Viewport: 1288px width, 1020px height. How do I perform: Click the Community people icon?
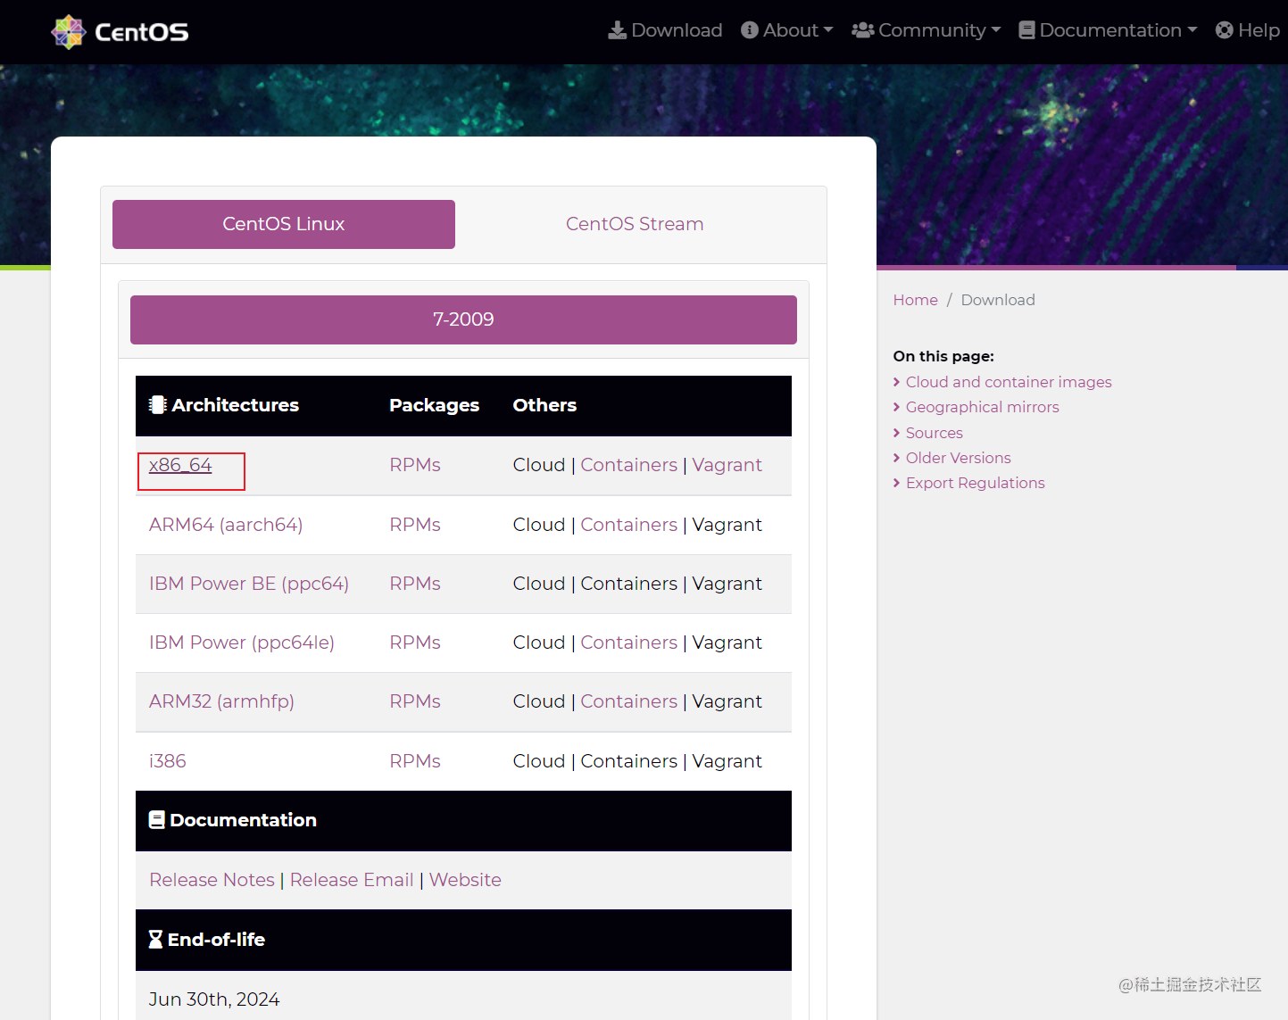(x=862, y=30)
